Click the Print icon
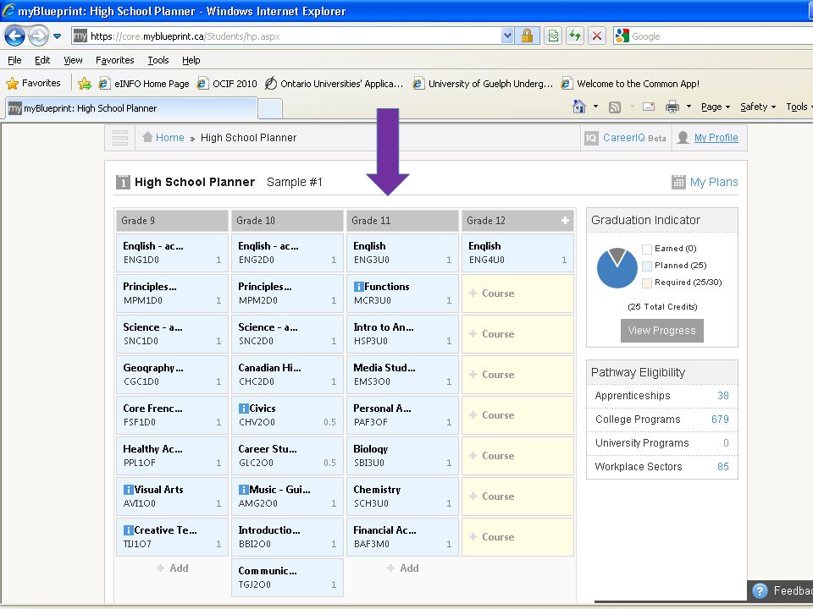813x609 pixels. coord(672,107)
